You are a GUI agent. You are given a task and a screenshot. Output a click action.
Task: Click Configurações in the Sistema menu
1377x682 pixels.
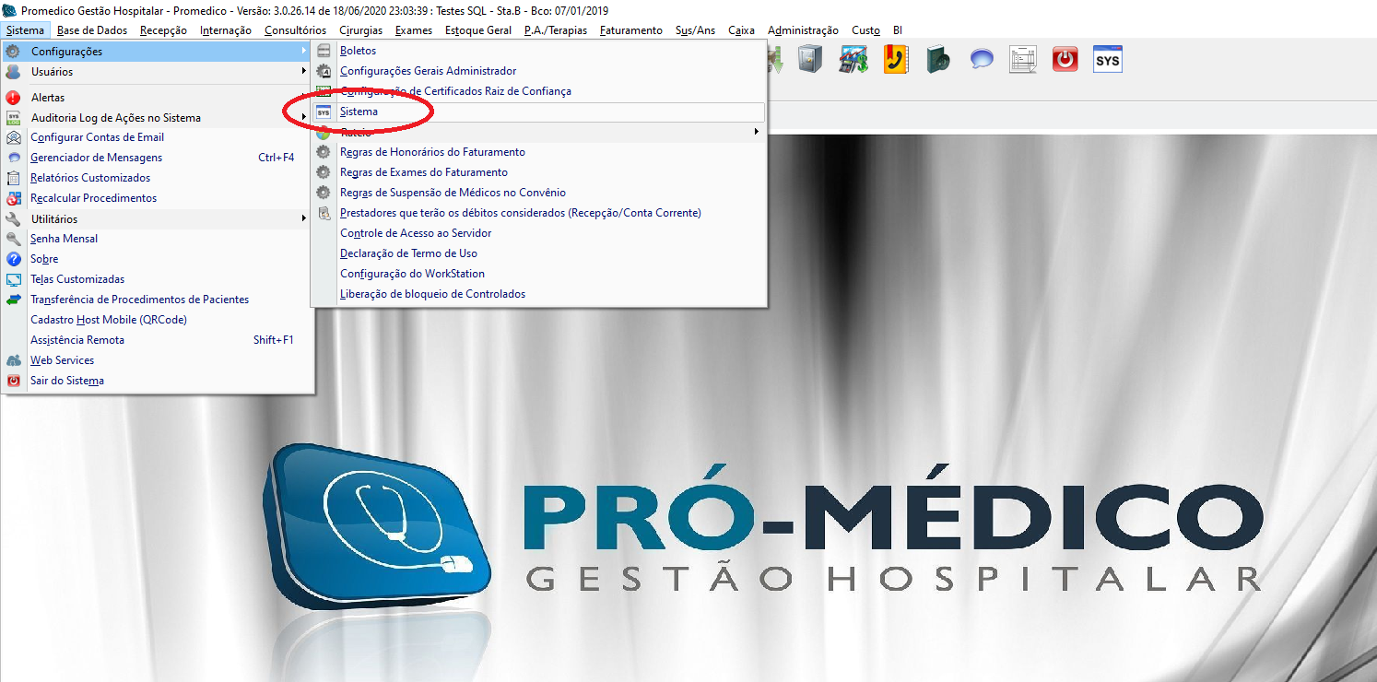click(x=157, y=52)
